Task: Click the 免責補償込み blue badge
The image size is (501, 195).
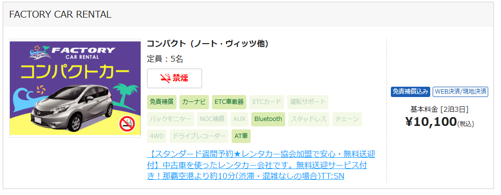Action: [x=410, y=92]
